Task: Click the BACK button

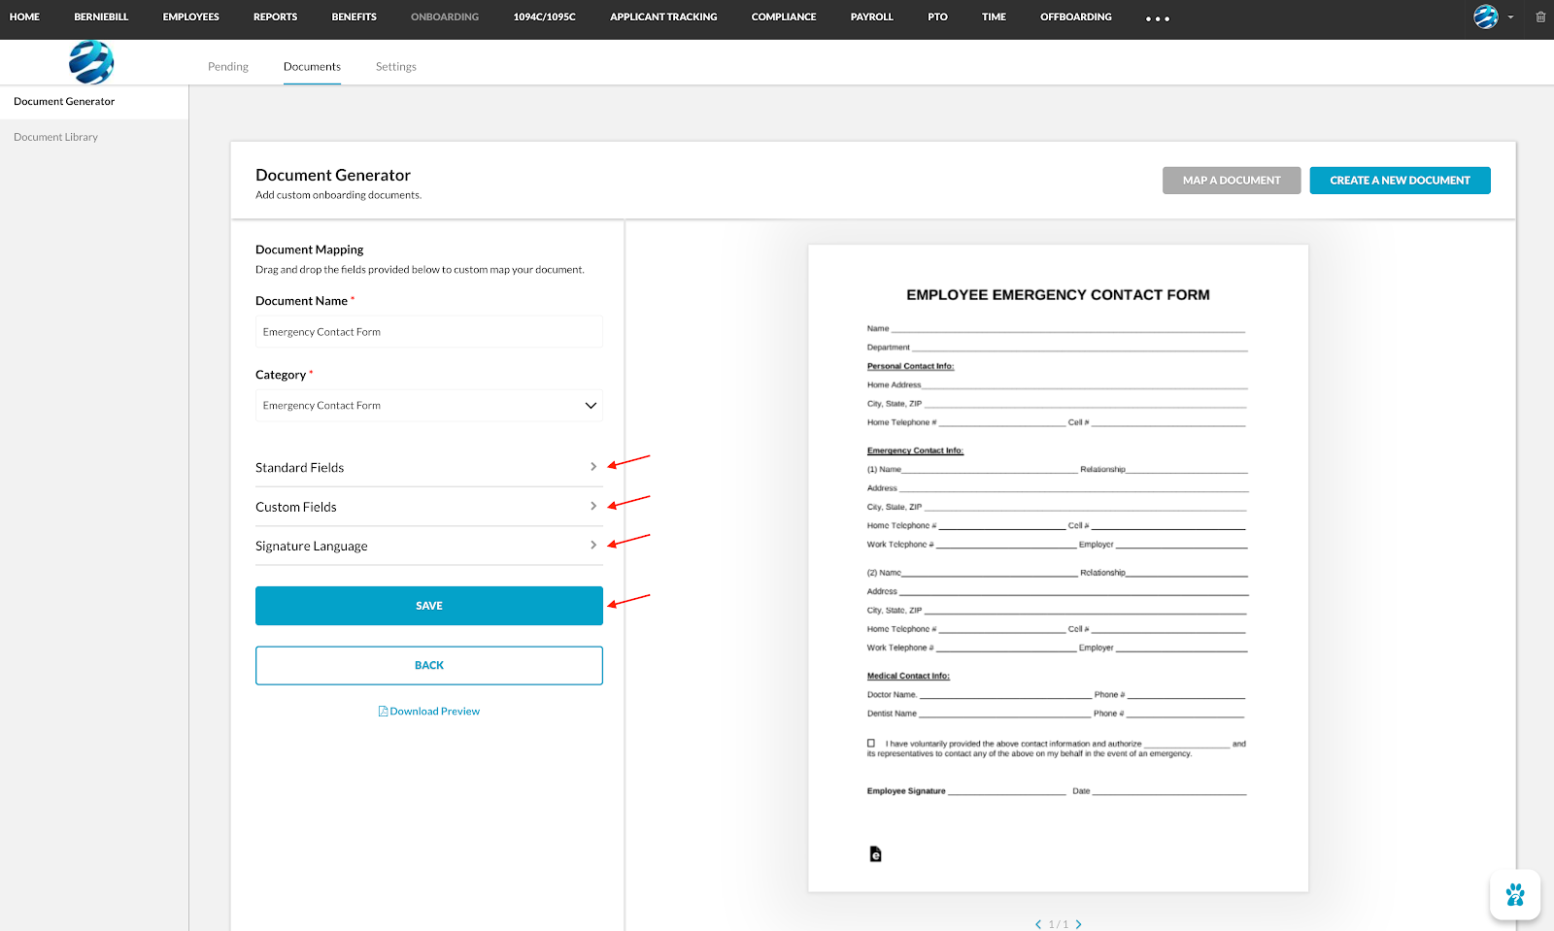Action: [x=429, y=666]
